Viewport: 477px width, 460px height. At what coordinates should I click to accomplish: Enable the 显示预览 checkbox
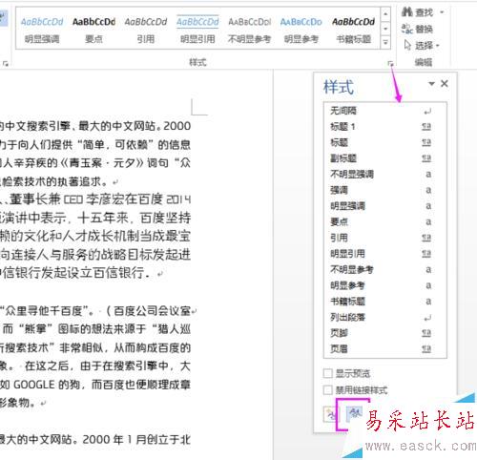[327, 373]
